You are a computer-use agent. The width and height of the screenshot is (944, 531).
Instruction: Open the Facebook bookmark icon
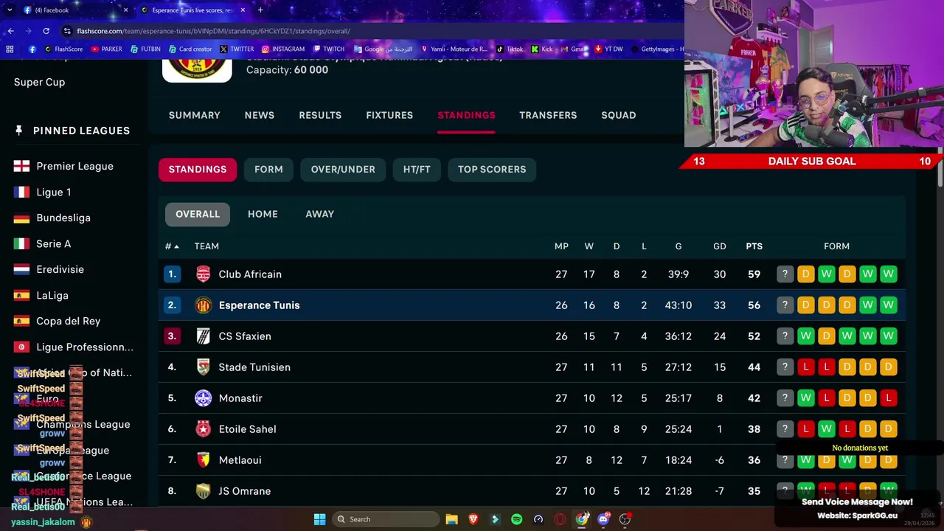point(32,49)
